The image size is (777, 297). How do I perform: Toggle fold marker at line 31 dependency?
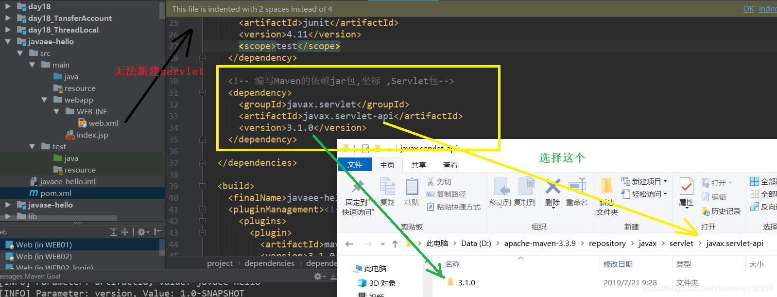coord(202,93)
